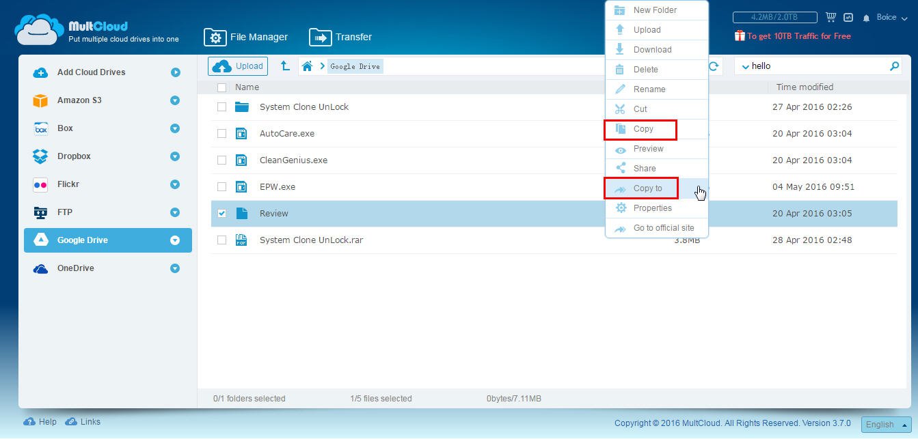Expand the Google Drive dropdown arrow
The width and height of the screenshot is (918, 439).
[x=175, y=240]
